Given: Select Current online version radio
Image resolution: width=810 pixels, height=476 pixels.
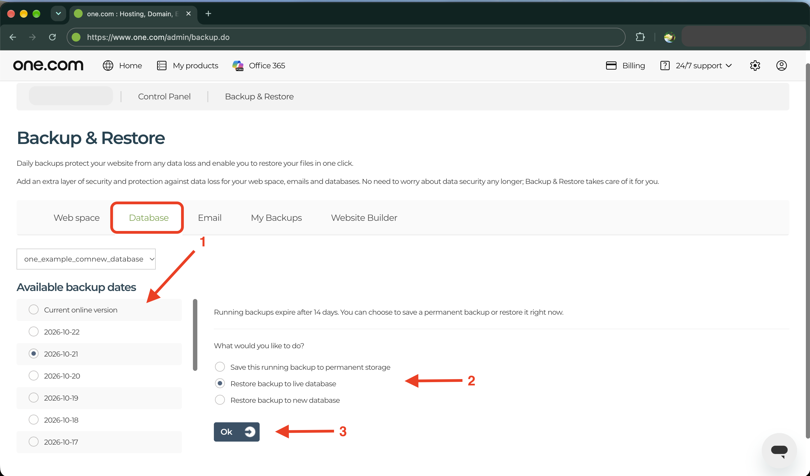Looking at the screenshot, I should coord(33,310).
